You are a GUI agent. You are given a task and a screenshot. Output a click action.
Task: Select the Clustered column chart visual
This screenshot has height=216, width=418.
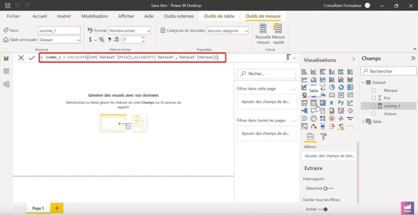332,72
